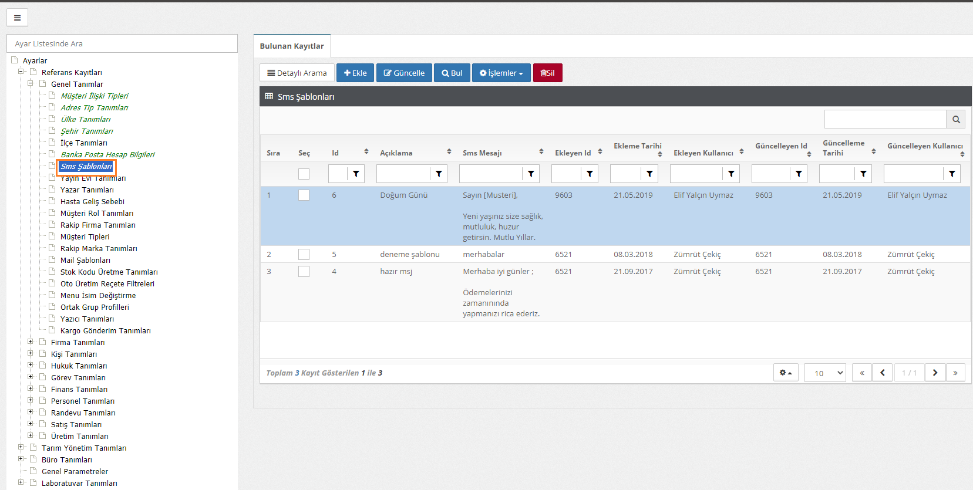The height and width of the screenshot is (490, 973).
Task: Click the filter icon for Sms Mesajı column
Action: click(x=531, y=174)
